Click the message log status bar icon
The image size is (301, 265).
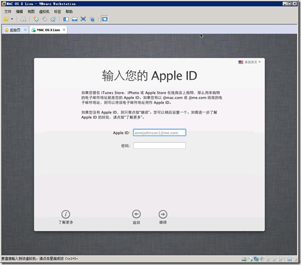290,259
